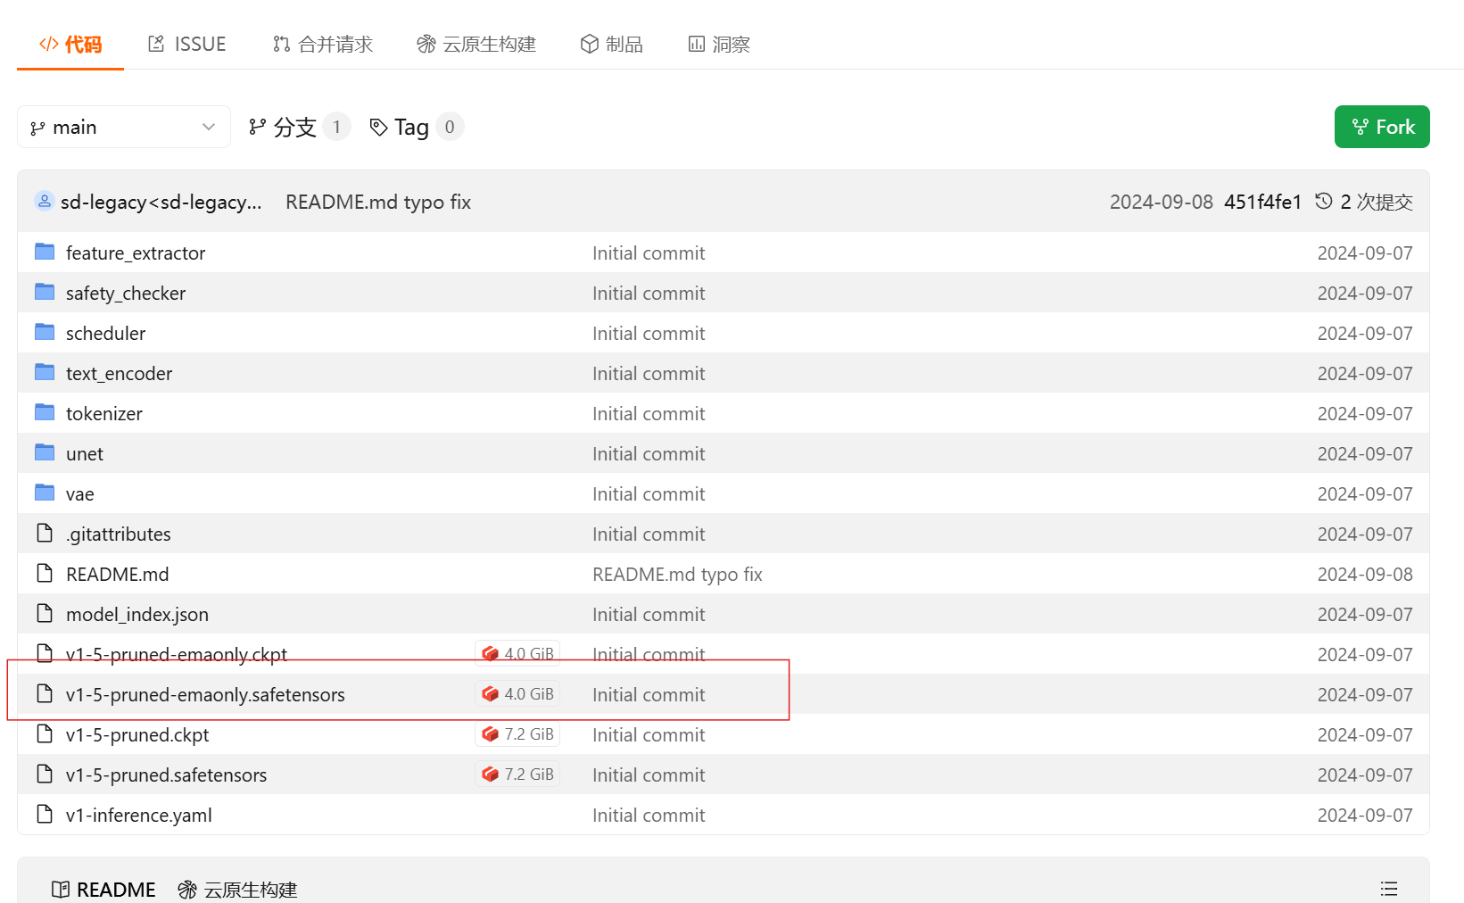The height and width of the screenshot is (903, 1464).
Task: Select the 洞察 insights icon
Action: click(697, 43)
